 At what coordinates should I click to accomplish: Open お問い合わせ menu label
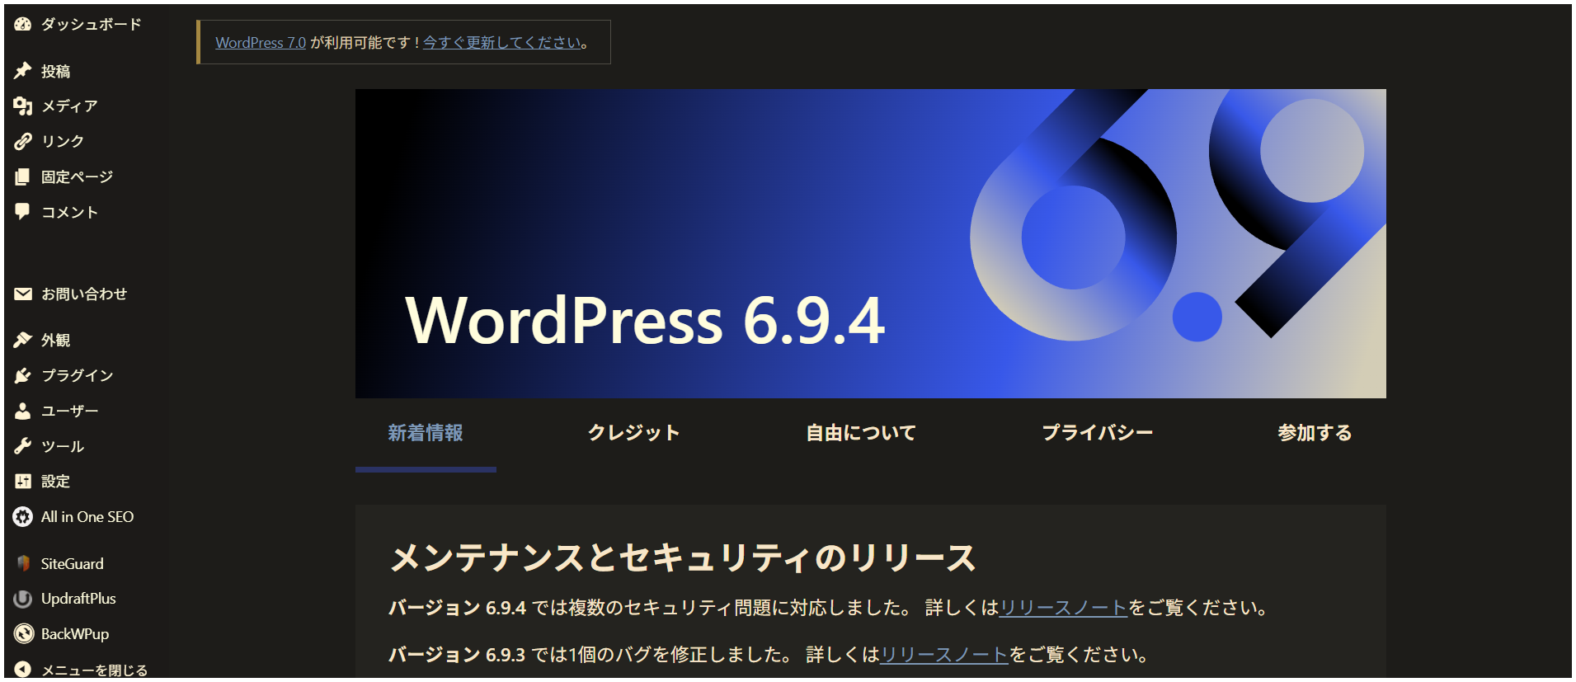click(84, 294)
